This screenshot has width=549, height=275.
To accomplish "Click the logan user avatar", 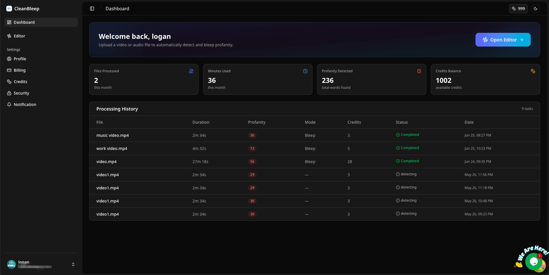I will coord(11,264).
